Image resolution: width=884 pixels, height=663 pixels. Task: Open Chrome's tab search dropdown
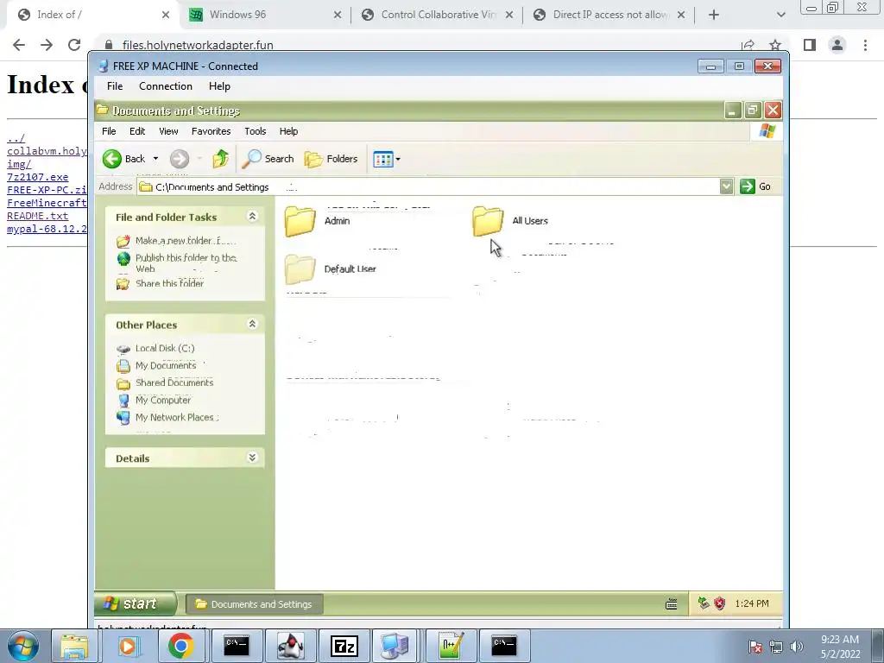780,16
